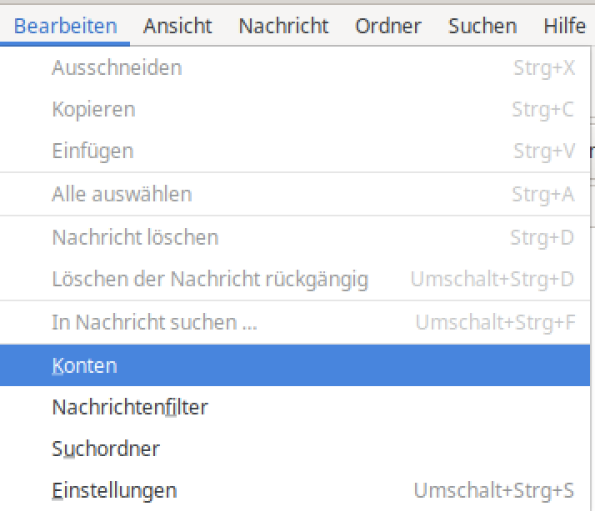Open the Ansicht menu
This screenshot has width=595, height=511.
pos(177,26)
